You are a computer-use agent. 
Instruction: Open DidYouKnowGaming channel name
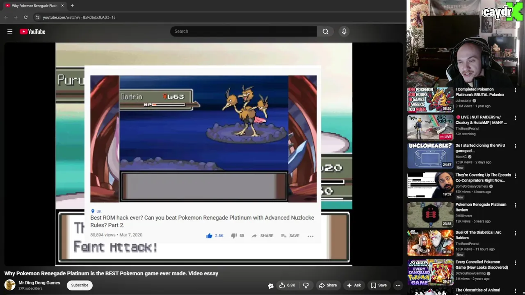click(470, 273)
